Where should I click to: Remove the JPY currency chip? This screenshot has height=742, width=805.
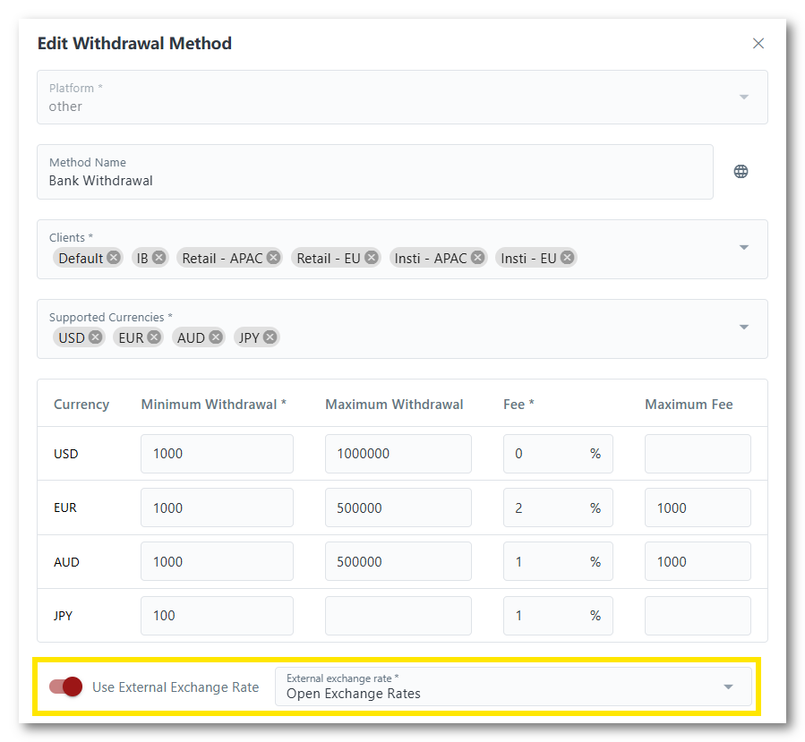(270, 337)
